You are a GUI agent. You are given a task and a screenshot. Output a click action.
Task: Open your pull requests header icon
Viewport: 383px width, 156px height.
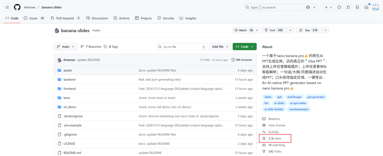[348, 7]
